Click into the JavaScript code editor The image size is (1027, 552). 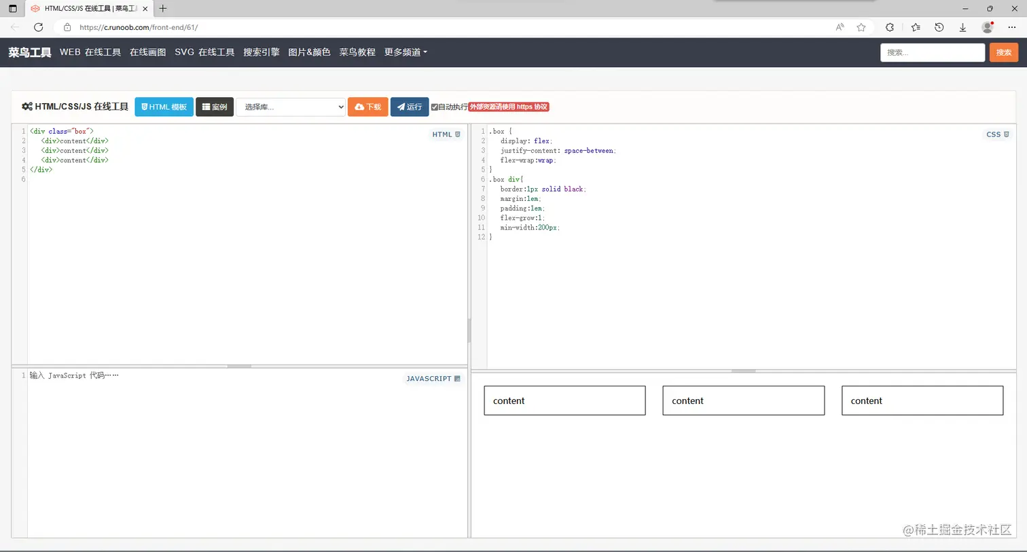click(x=247, y=453)
